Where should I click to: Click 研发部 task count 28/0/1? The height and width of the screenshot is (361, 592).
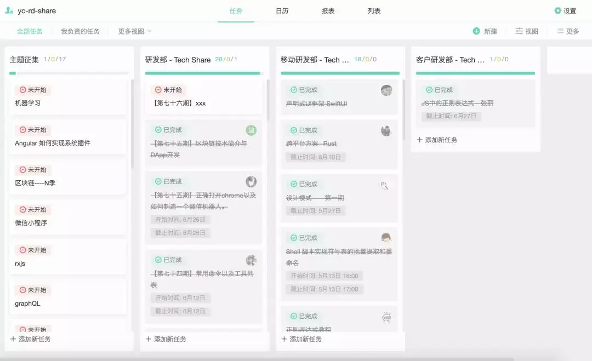coord(226,59)
